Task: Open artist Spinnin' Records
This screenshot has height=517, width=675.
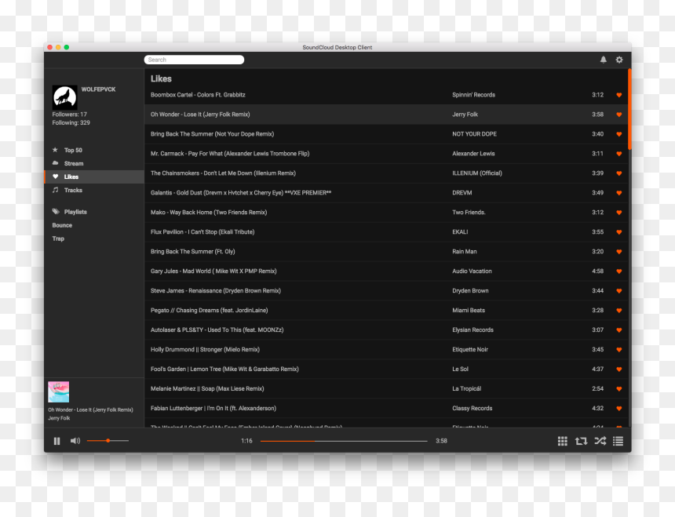Action: pos(473,95)
